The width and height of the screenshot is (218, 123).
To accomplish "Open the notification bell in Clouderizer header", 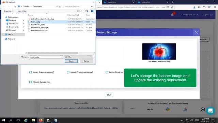I will [x=172, y=14].
